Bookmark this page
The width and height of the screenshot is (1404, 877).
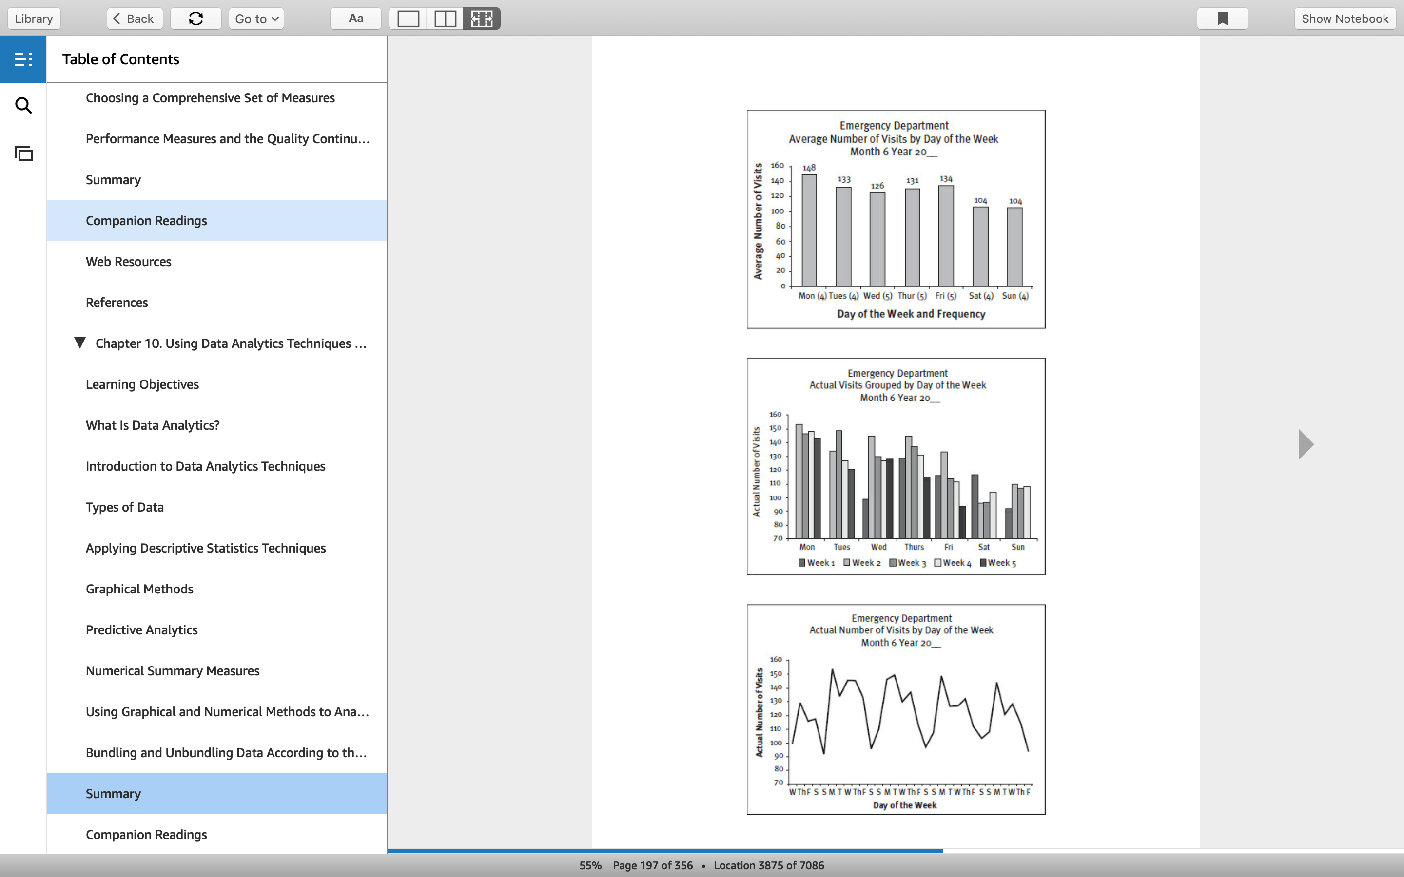pyautogui.click(x=1223, y=19)
